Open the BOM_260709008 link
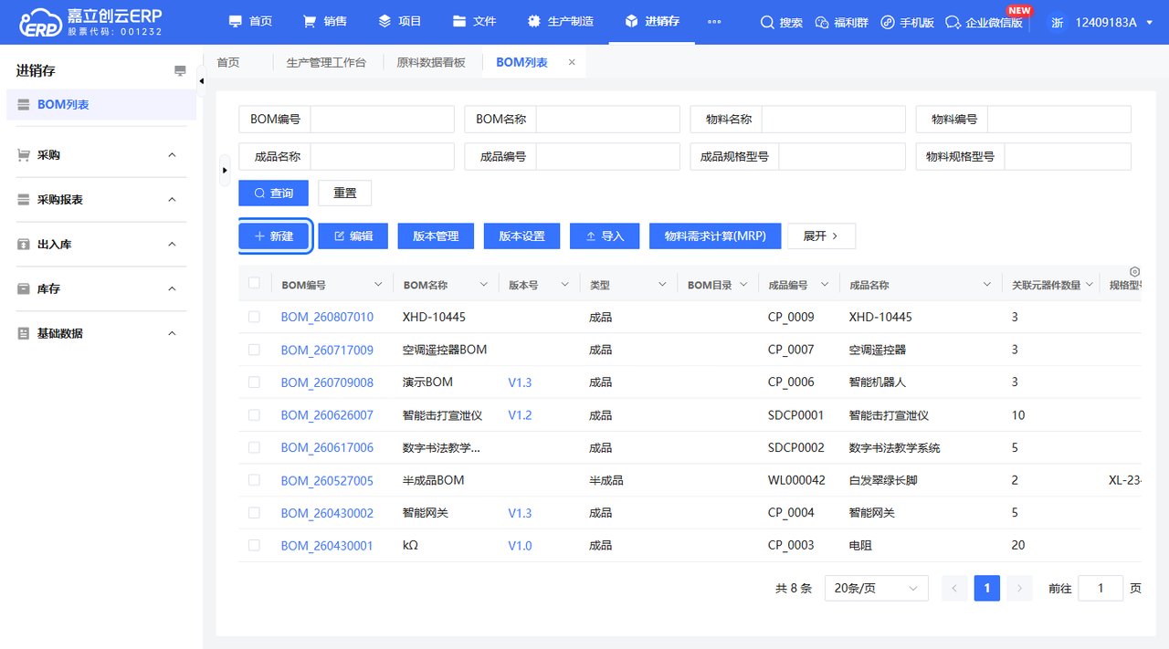Viewport: 1169px width, 649px height. (x=327, y=382)
